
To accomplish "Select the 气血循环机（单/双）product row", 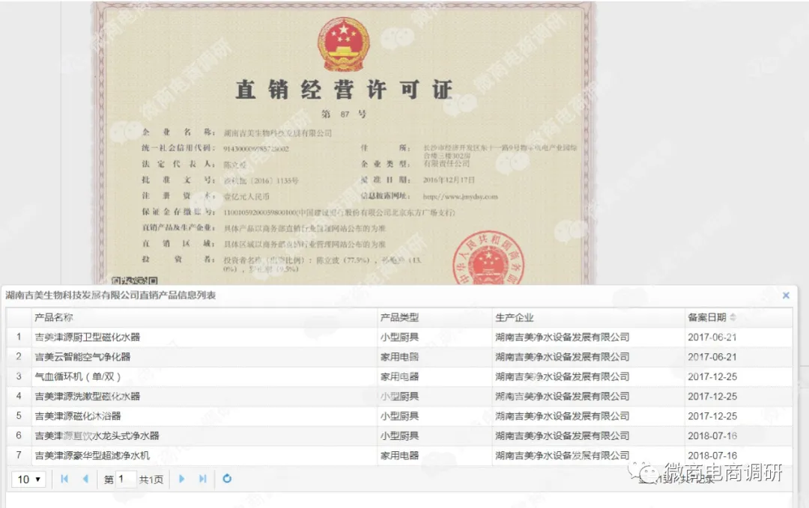I will click(x=78, y=376).
